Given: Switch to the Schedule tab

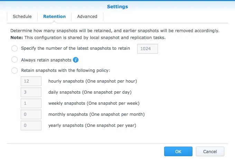Looking at the screenshot, I should pyautogui.click(x=22, y=17).
